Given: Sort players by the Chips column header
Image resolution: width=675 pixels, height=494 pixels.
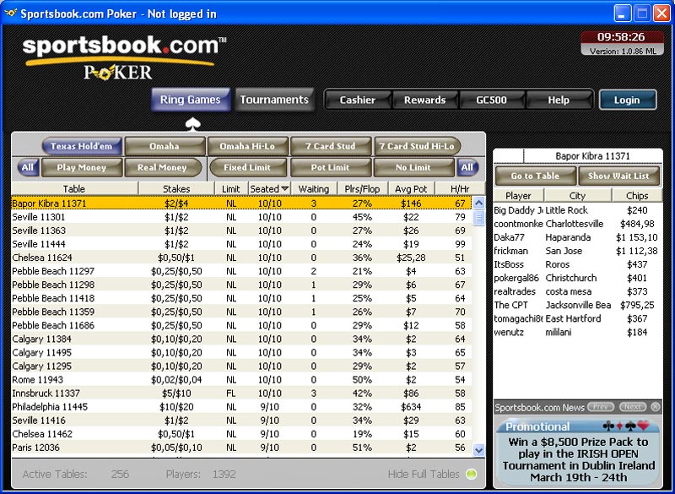Looking at the screenshot, I should click(x=637, y=196).
